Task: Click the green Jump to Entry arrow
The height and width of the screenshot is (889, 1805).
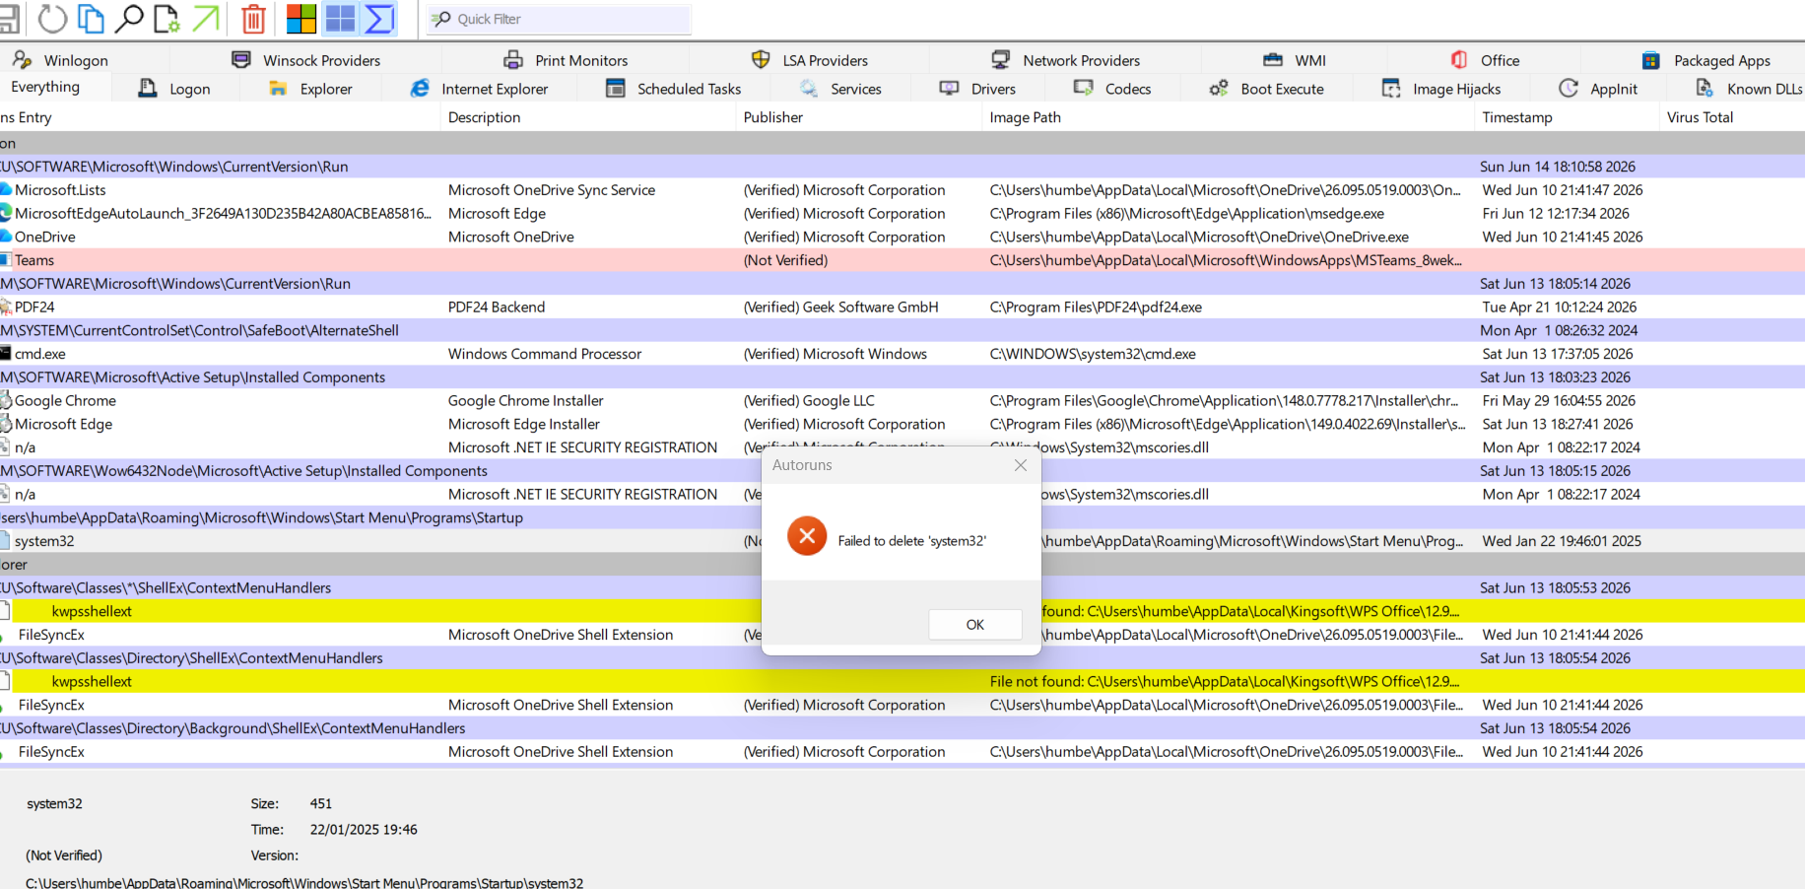Action: [206, 19]
